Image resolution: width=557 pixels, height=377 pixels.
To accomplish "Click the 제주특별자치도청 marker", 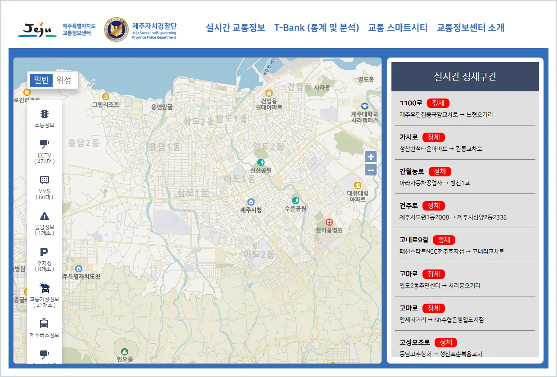I will 79,269.
